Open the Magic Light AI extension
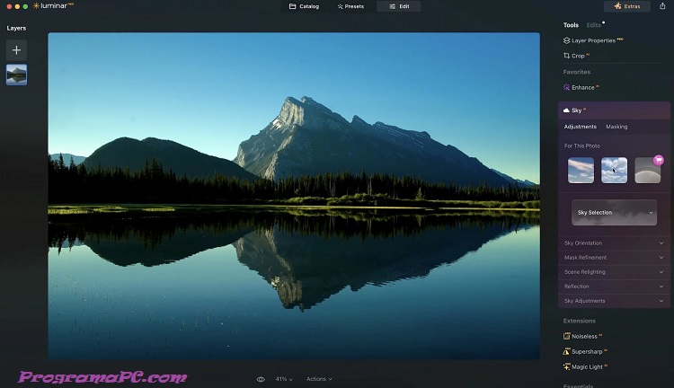This screenshot has width=674, height=388. pos(588,366)
